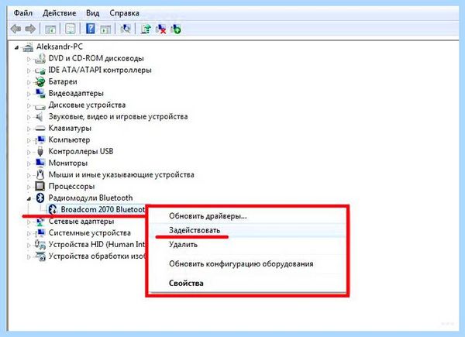Viewport: 465px width, 337px height.
Task: Click the update driver software toolbar icon
Action: click(x=146, y=29)
